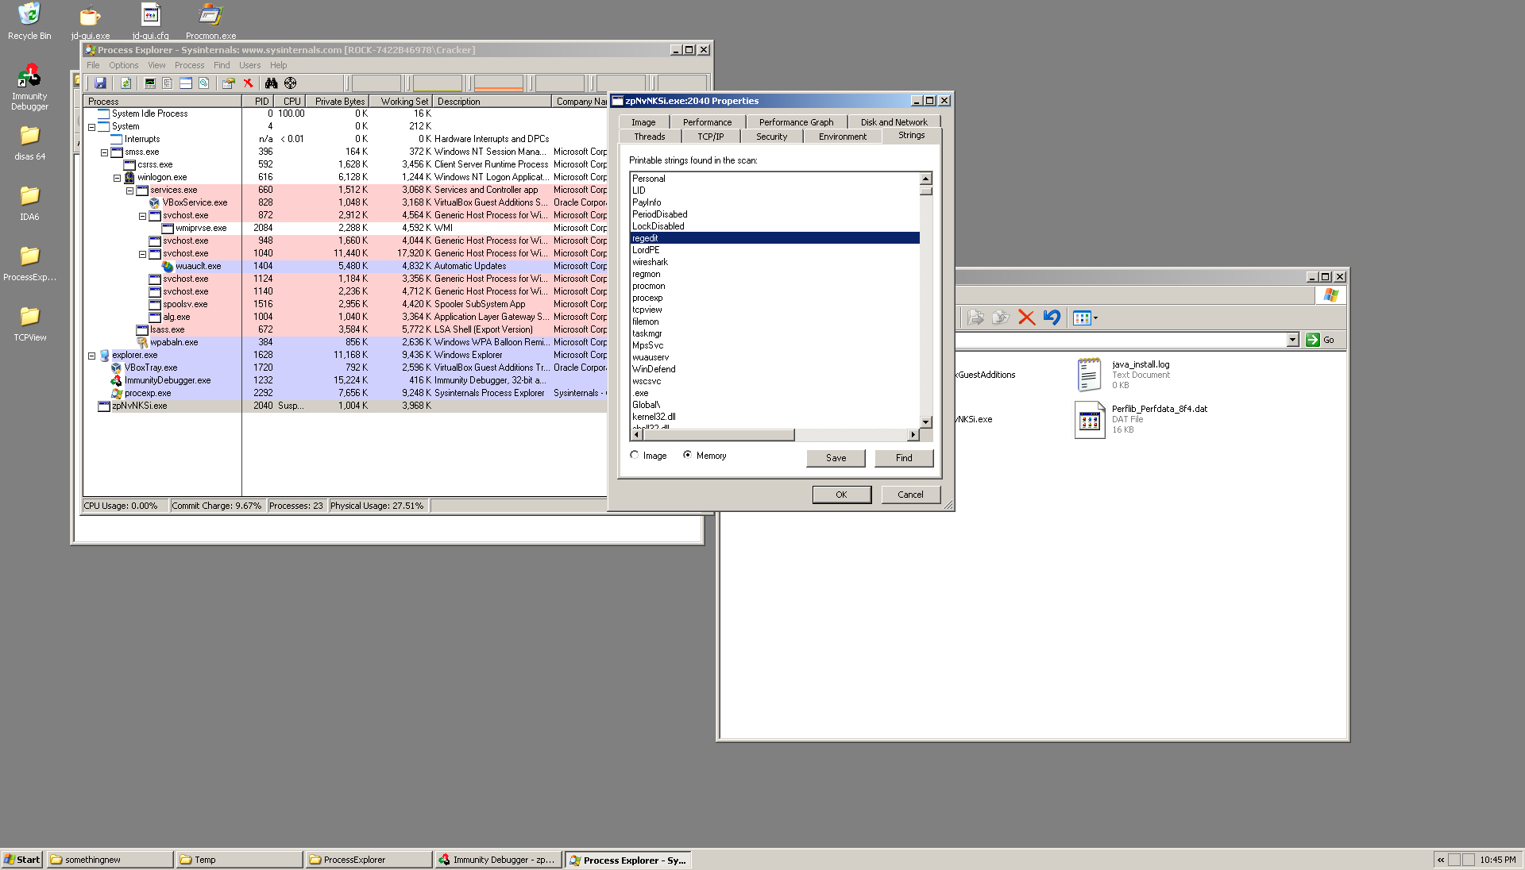Open Explorer address bar dropdown
Image resolution: width=1525 pixels, height=870 pixels.
1292,340
